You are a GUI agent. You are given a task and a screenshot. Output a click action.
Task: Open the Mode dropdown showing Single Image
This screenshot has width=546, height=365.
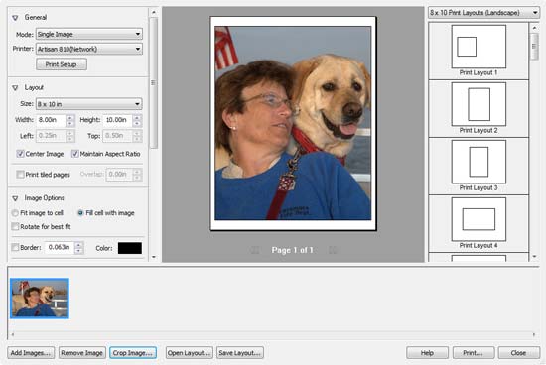89,34
